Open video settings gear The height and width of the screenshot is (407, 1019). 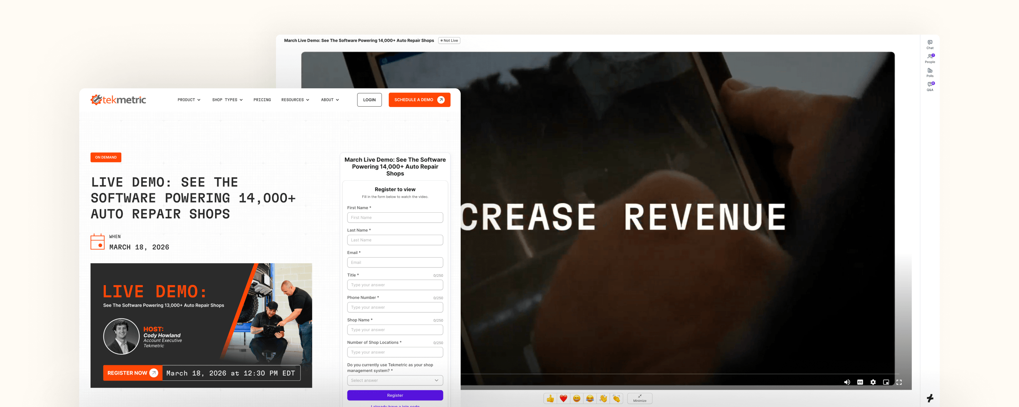pos(873,382)
